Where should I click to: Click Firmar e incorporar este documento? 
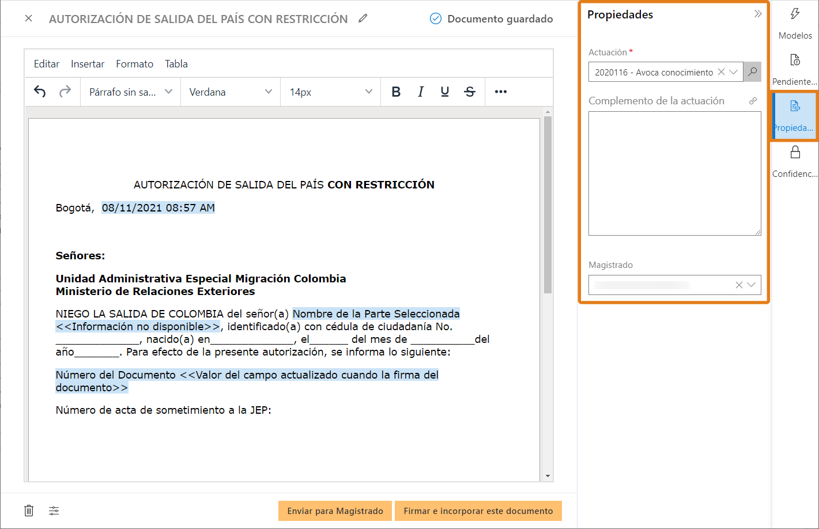pyautogui.click(x=478, y=511)
